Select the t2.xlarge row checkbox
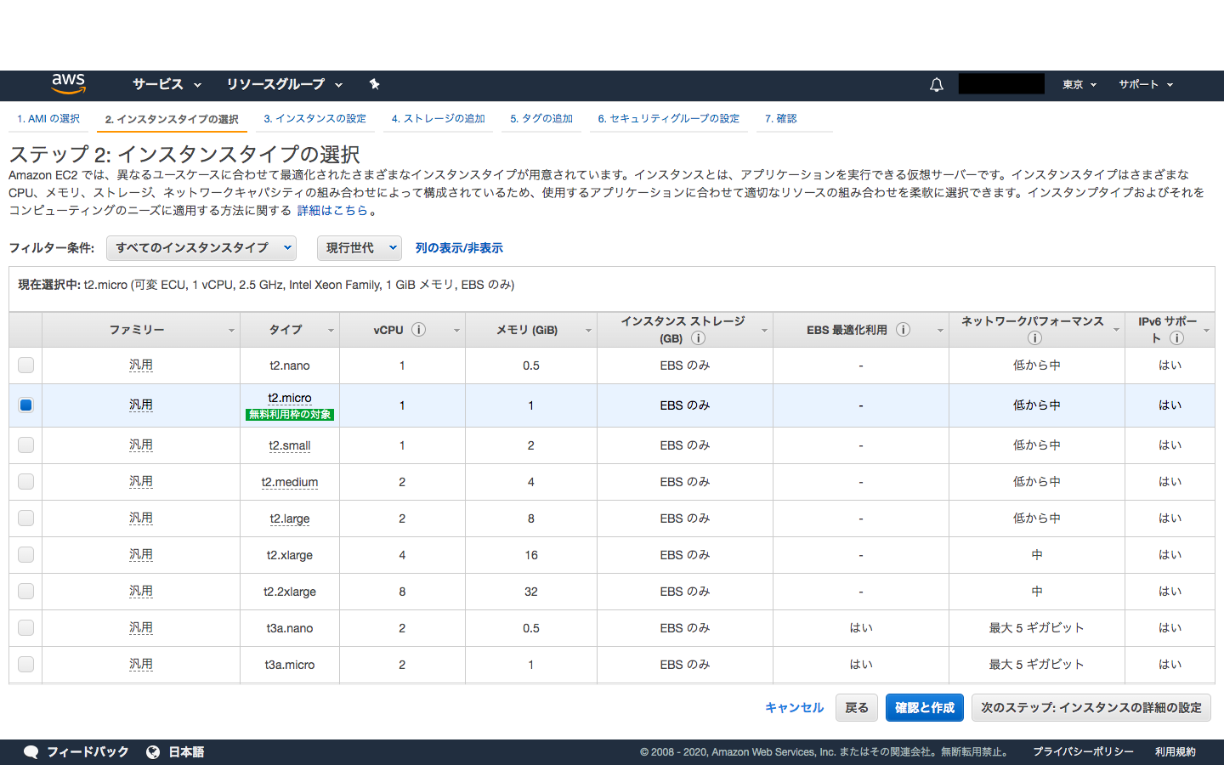Screen dimensions: 1224x765 point(26,554)
